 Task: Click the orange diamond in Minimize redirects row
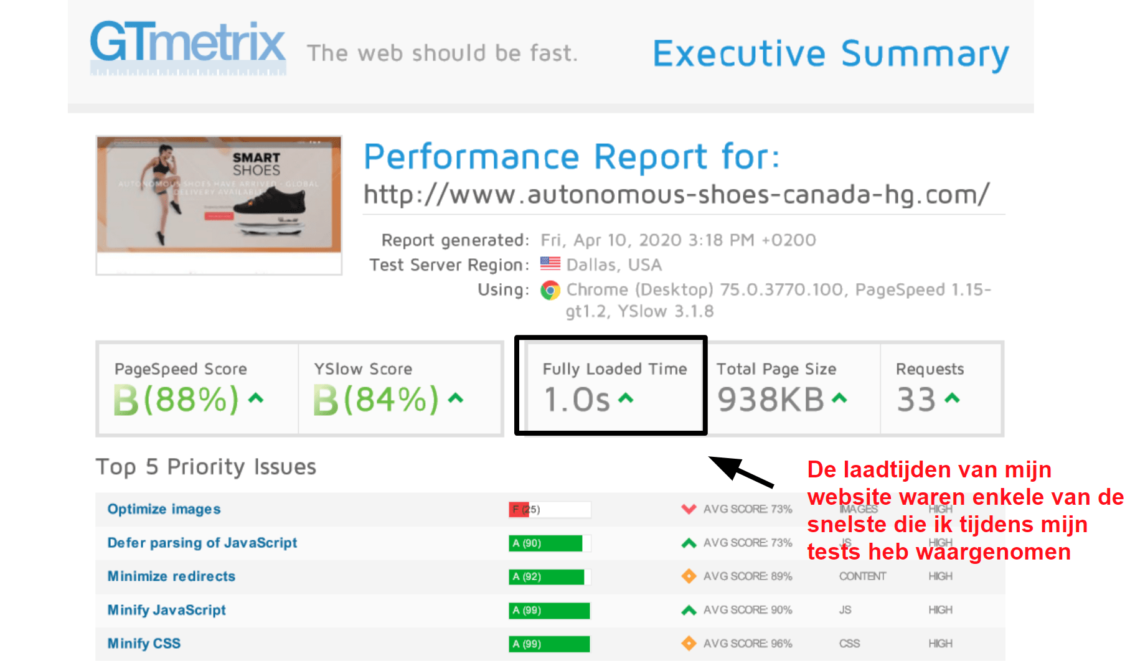[x=689, y=576]
